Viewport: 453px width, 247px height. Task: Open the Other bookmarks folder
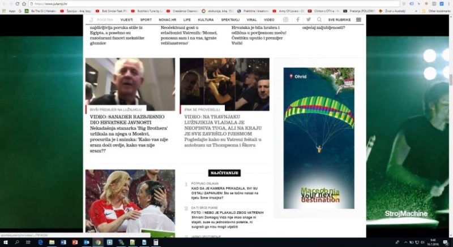436,11
